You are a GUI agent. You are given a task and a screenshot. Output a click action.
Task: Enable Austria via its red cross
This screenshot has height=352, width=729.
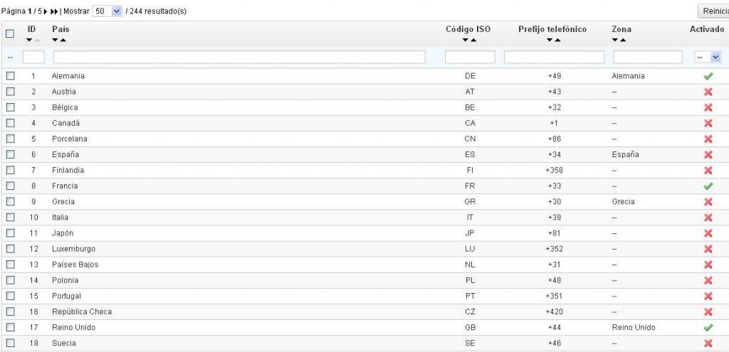[708, 92]
